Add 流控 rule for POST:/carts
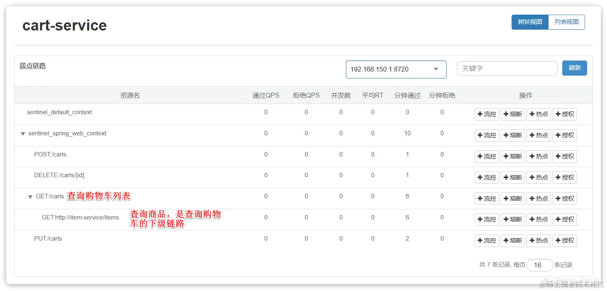This screenshot has height=291, width=607. click(487, 156)
